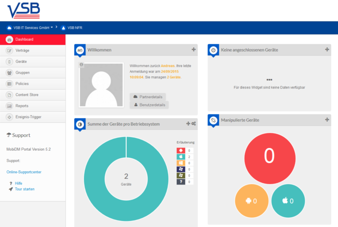Click the Geräte device icon
Viewport: 338px width, 227px height.
9,62
